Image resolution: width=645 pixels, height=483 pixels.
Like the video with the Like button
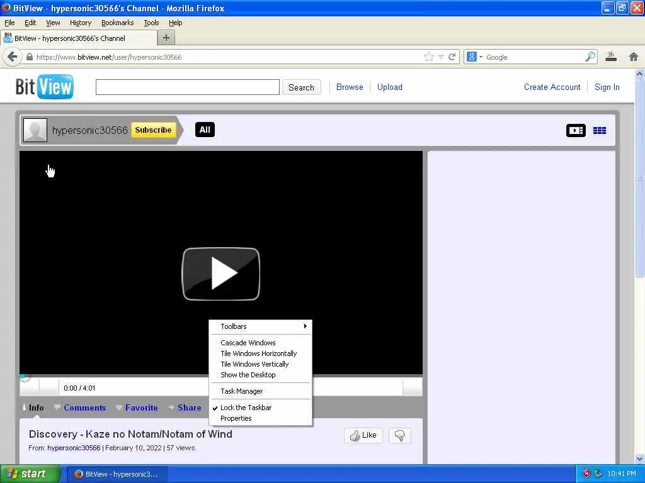[x=363, y=435]
